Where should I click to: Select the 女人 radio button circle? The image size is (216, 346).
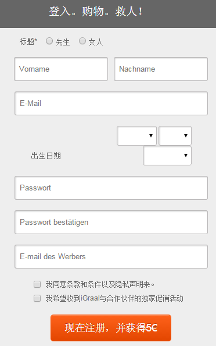pos(82,41)
